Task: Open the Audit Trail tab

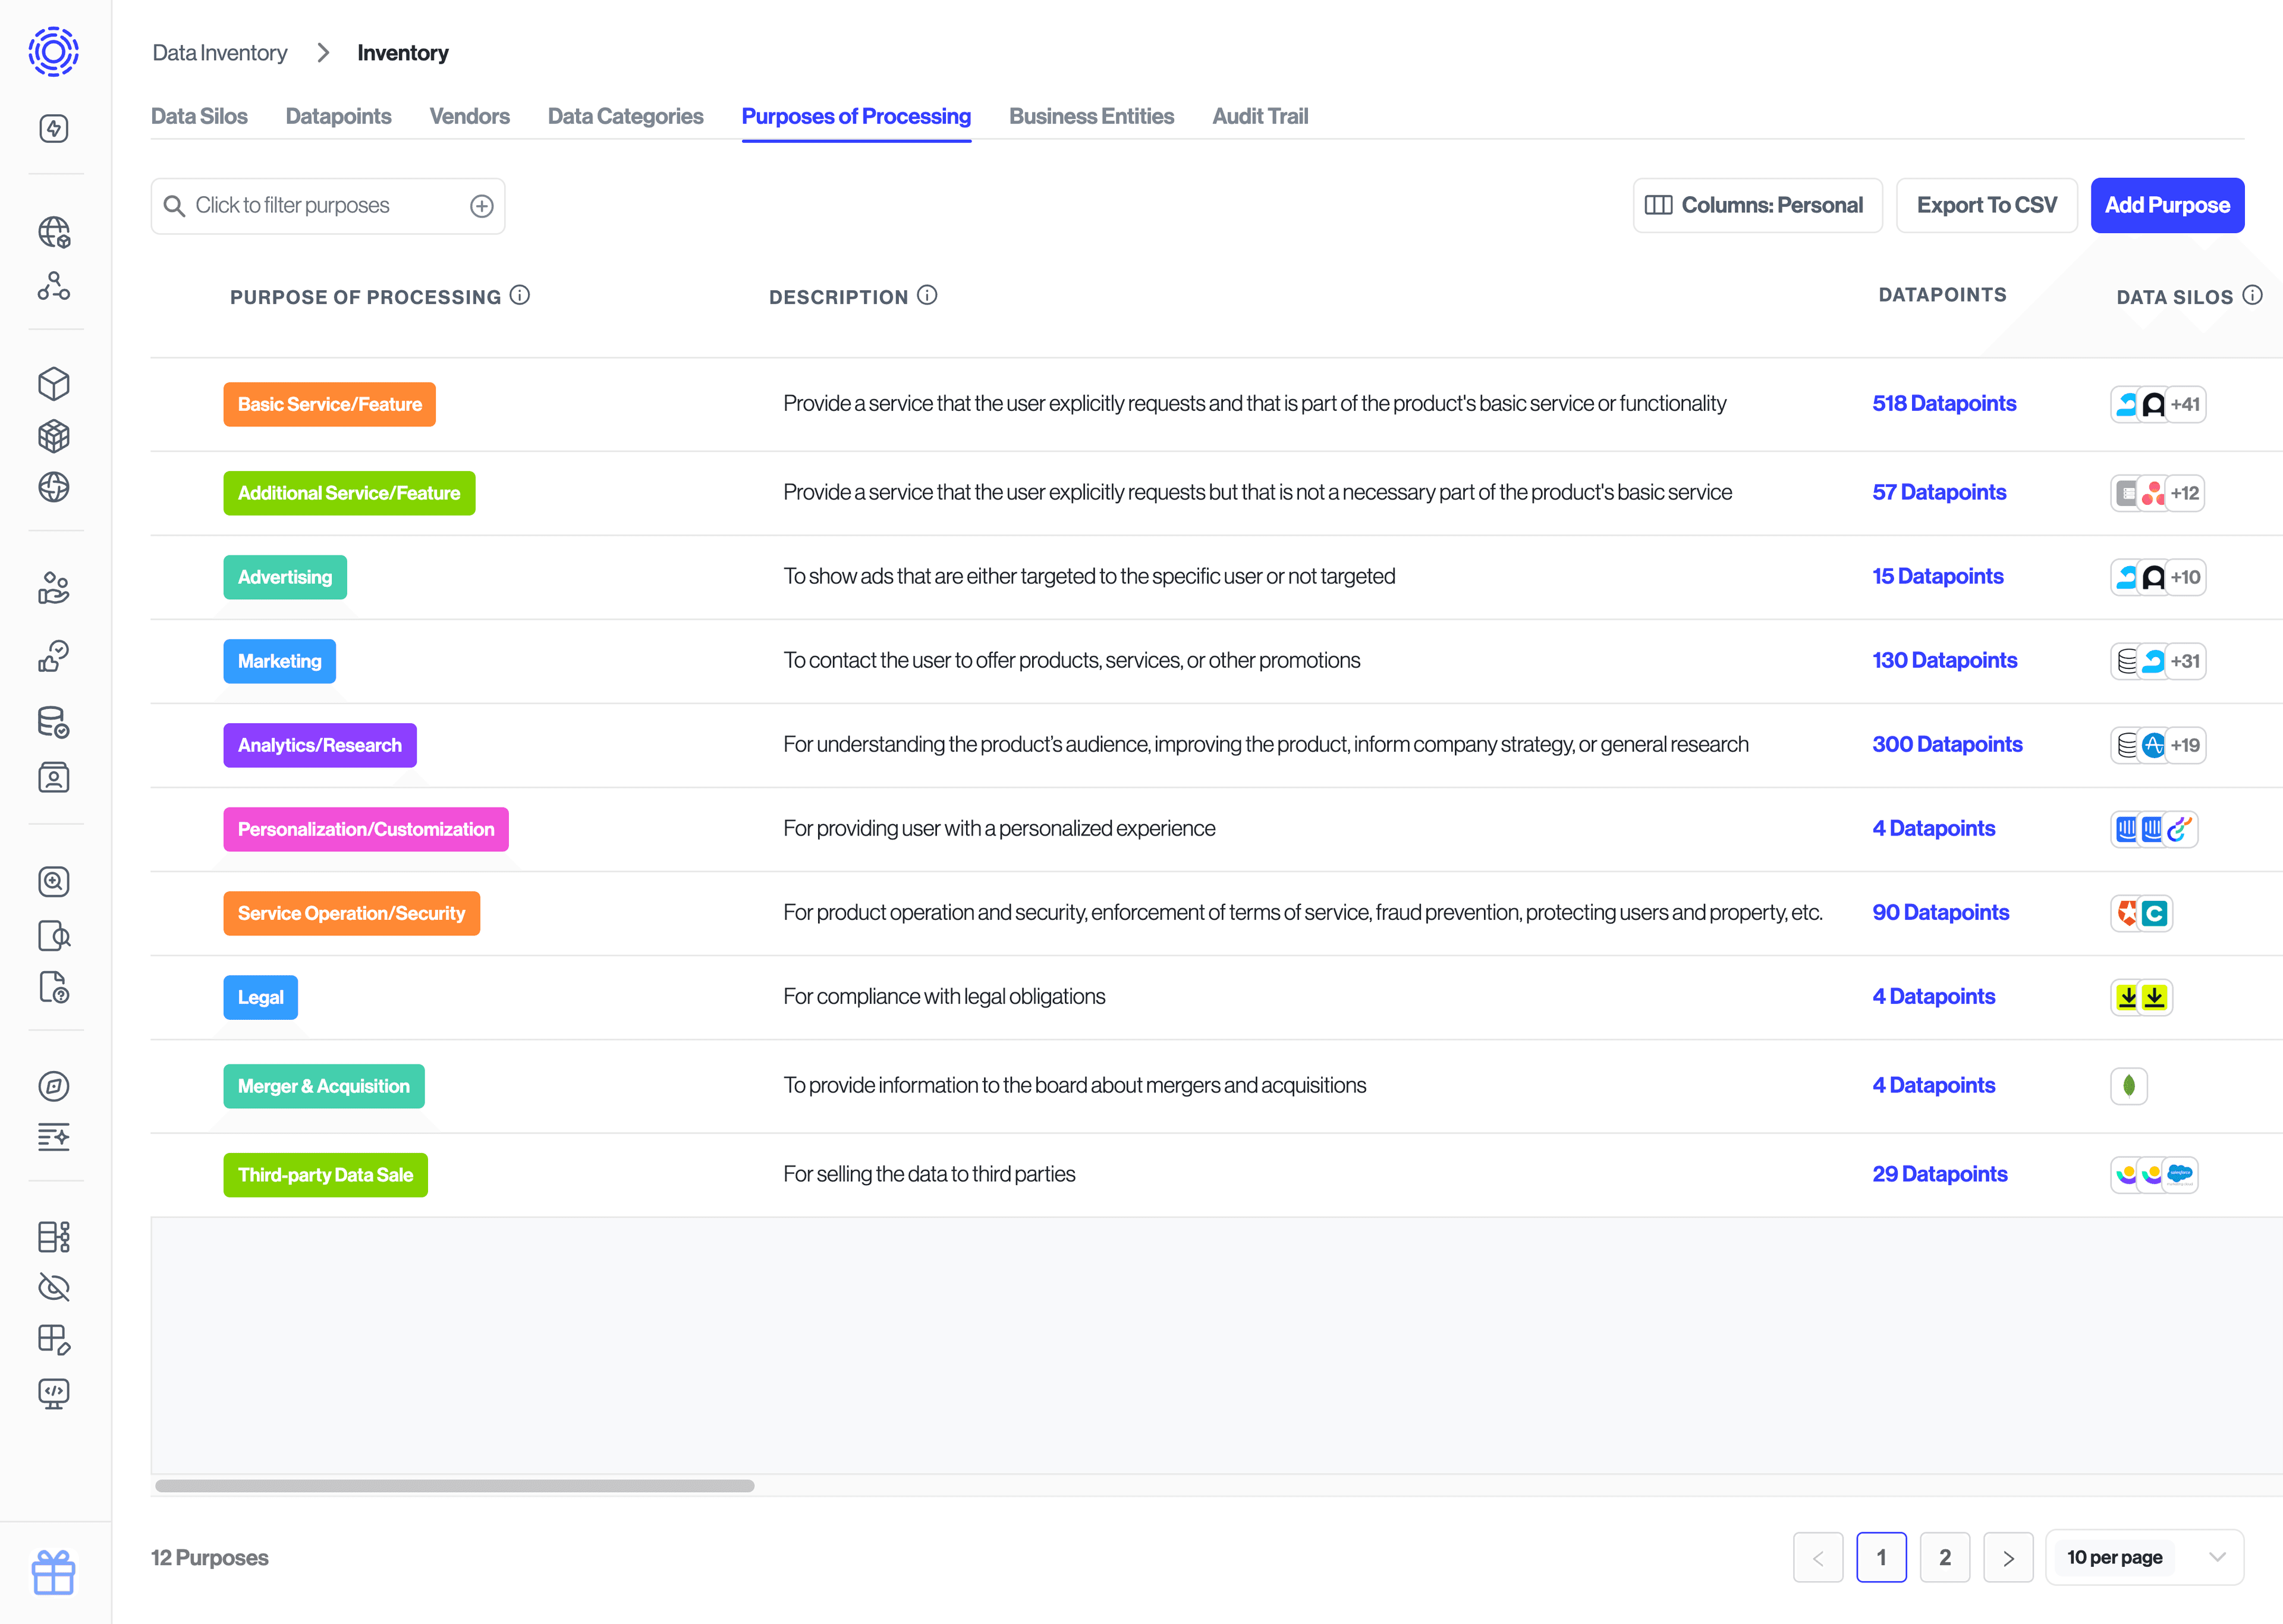Action: click(1259, 116)
